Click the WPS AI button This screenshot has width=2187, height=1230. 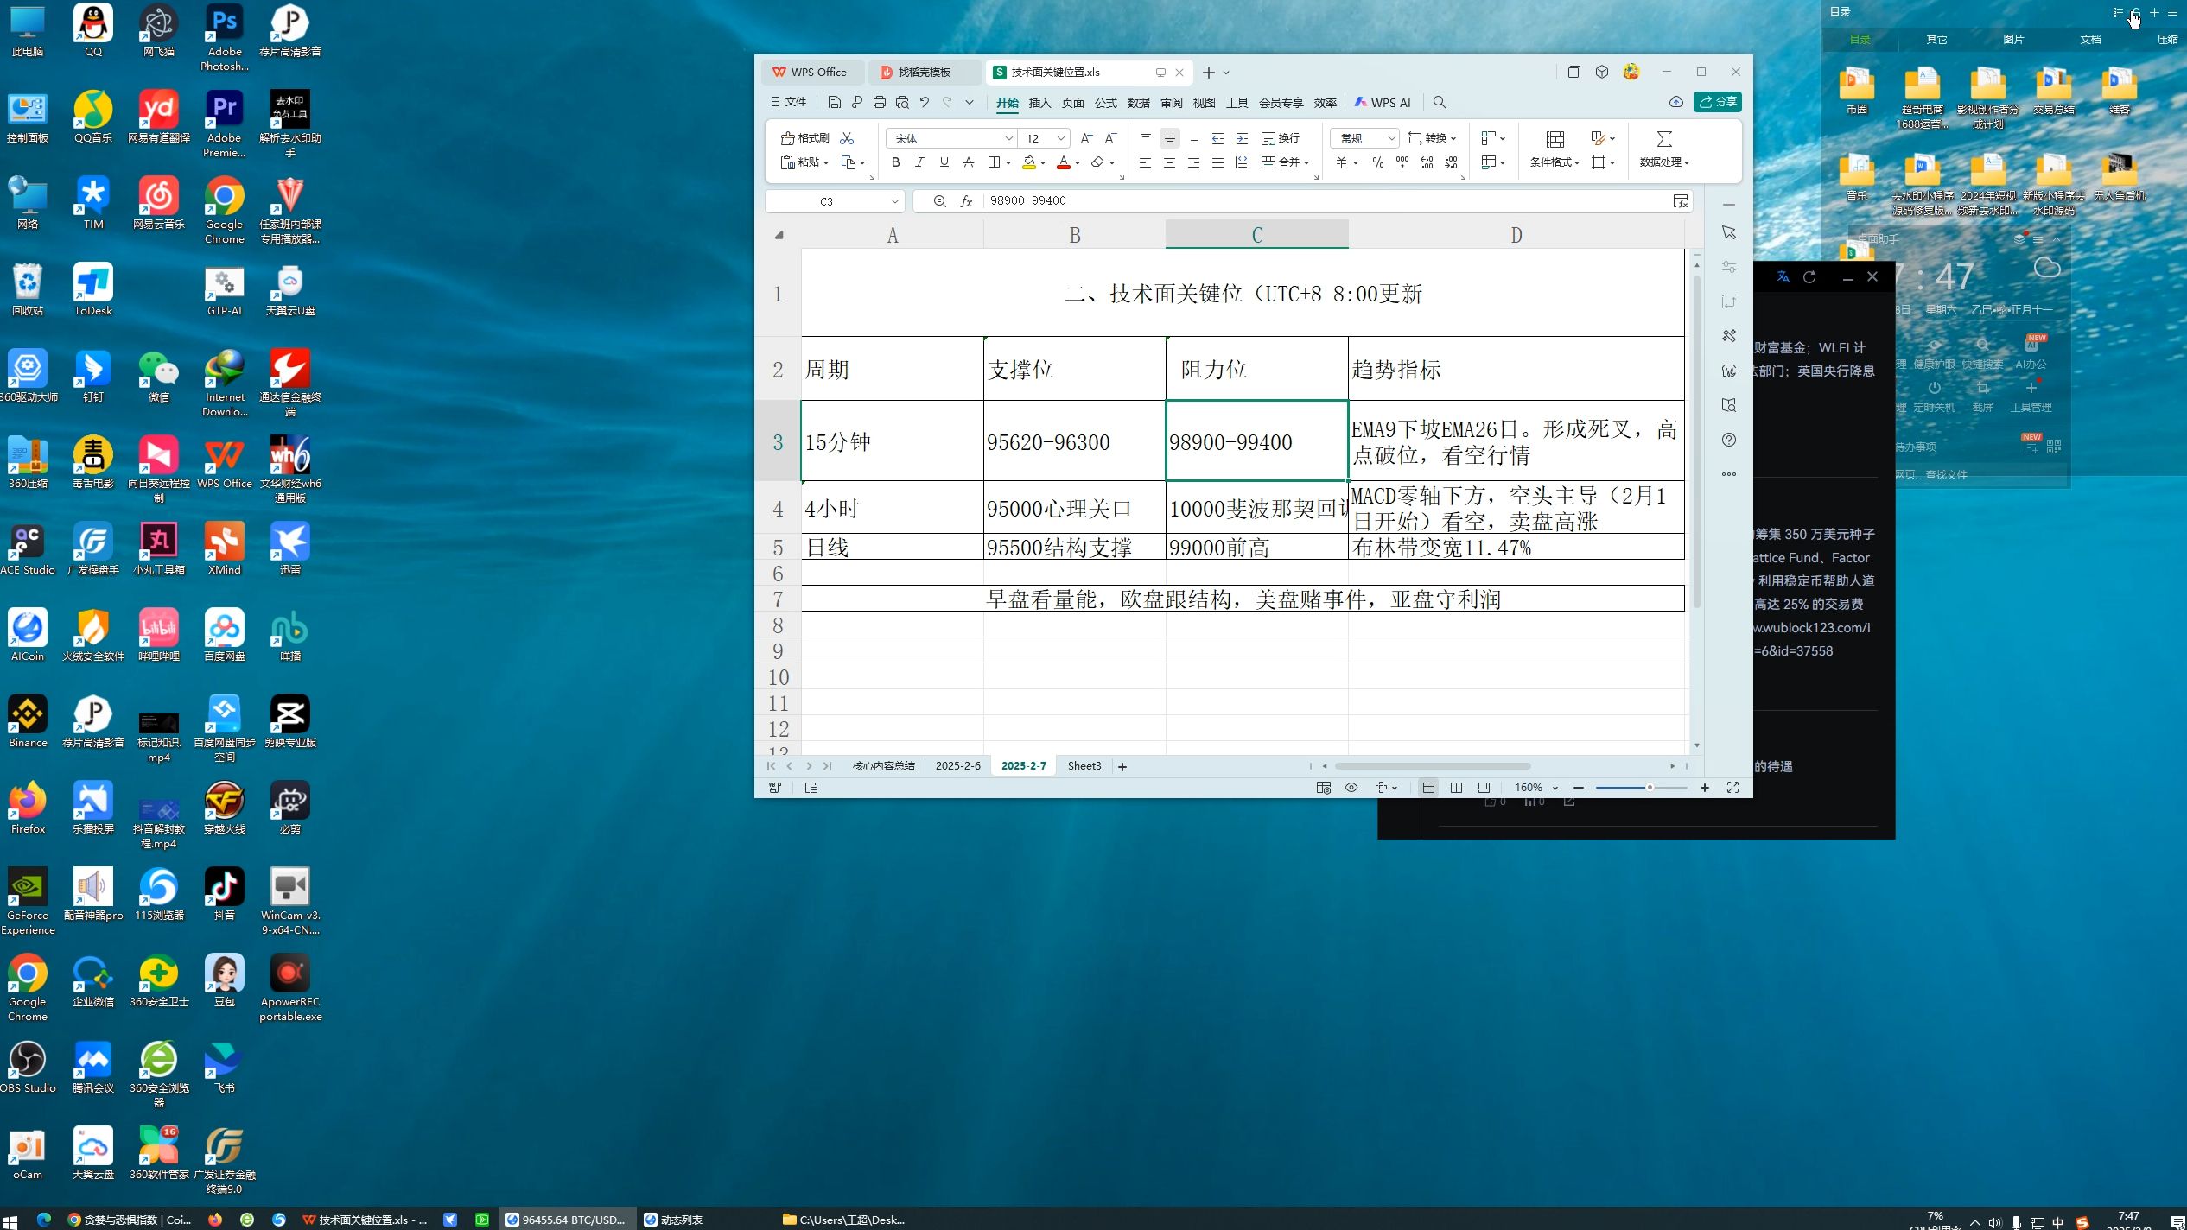pyautogui.click(x=1383, y=103)
